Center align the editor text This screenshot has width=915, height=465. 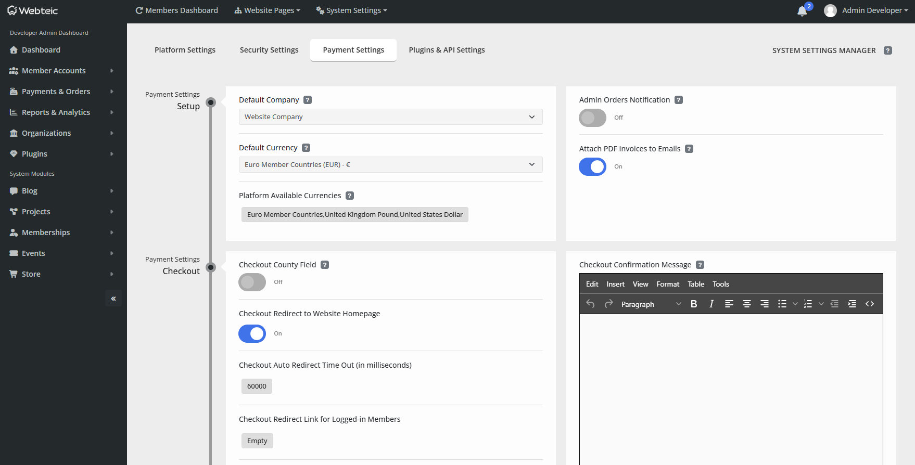pos(747,304)
